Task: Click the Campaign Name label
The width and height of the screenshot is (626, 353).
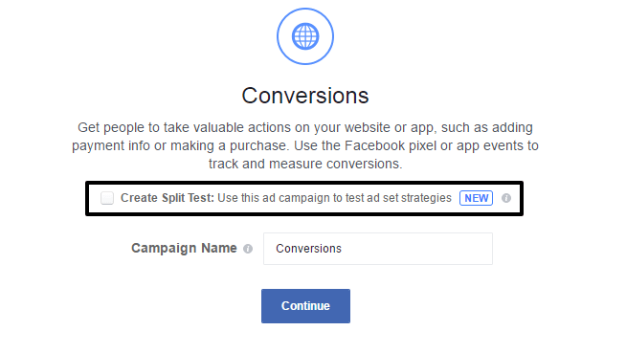Action: pyautogui.click(x=184, y=248)
